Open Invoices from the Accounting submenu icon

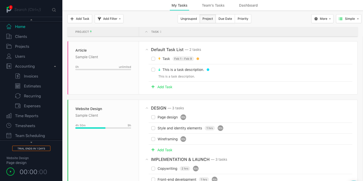(18, 76)
